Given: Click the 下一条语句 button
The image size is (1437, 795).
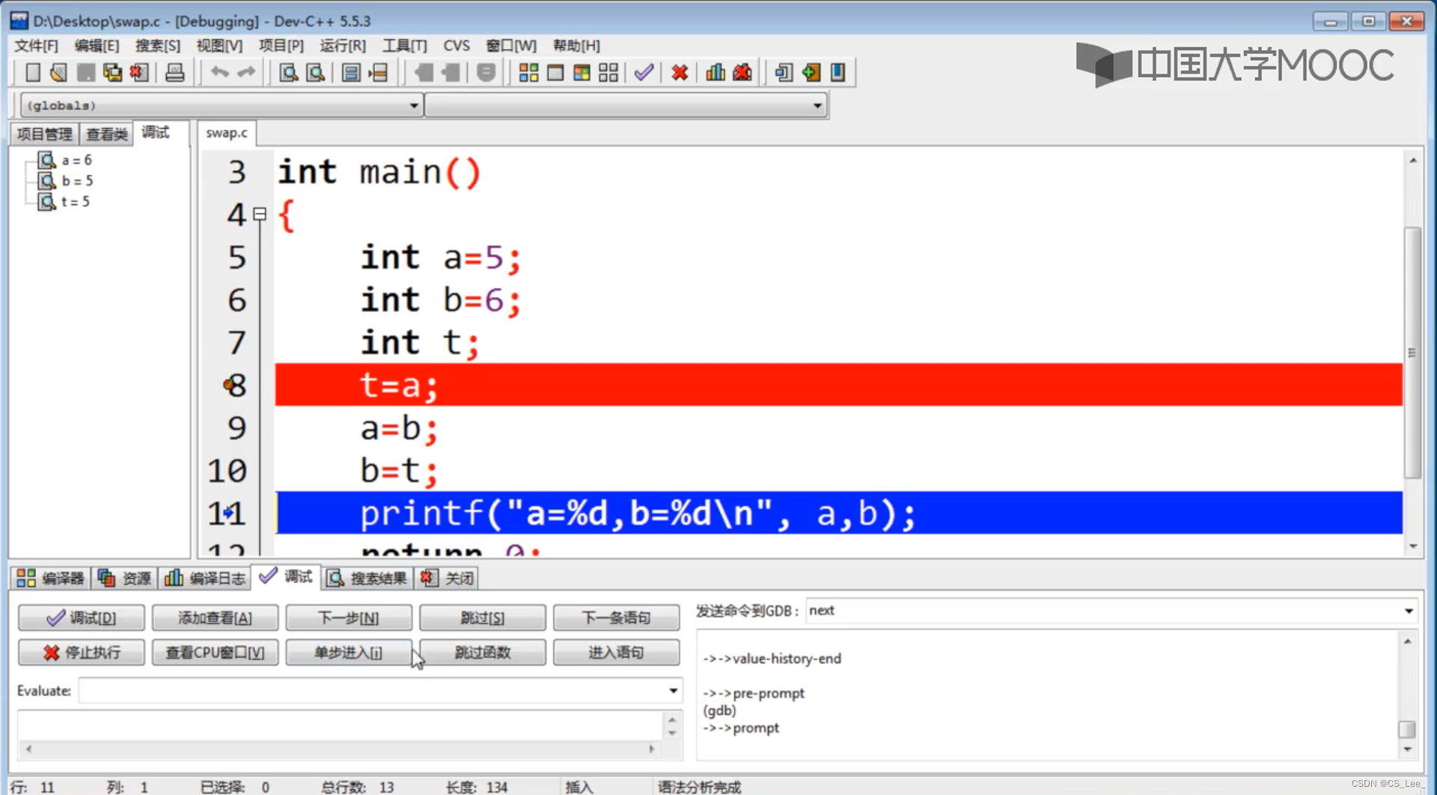Looking at the screenshot, I should click(x=617, y=618).
